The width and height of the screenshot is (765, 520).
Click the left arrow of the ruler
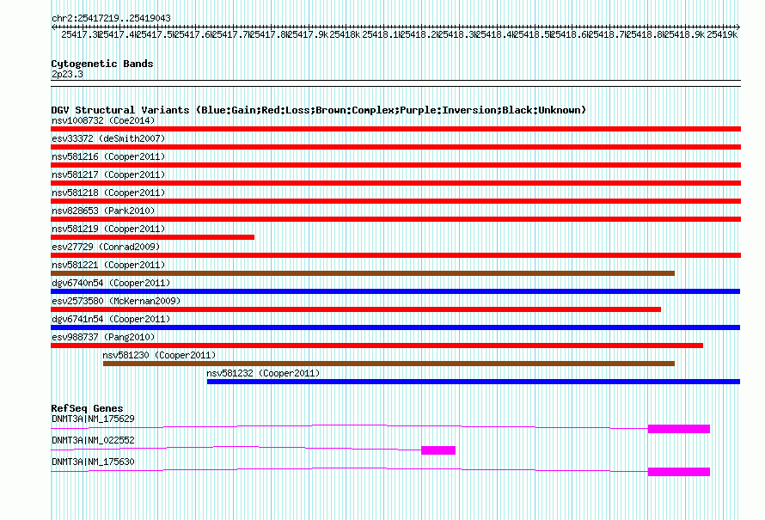[53, 27]
